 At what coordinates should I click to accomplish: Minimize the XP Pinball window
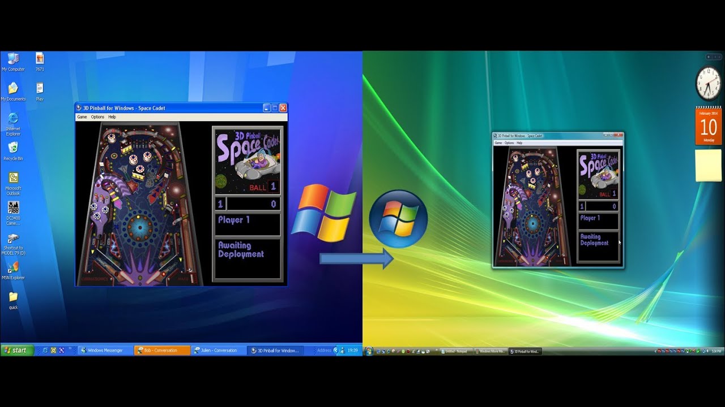point(267,108)
